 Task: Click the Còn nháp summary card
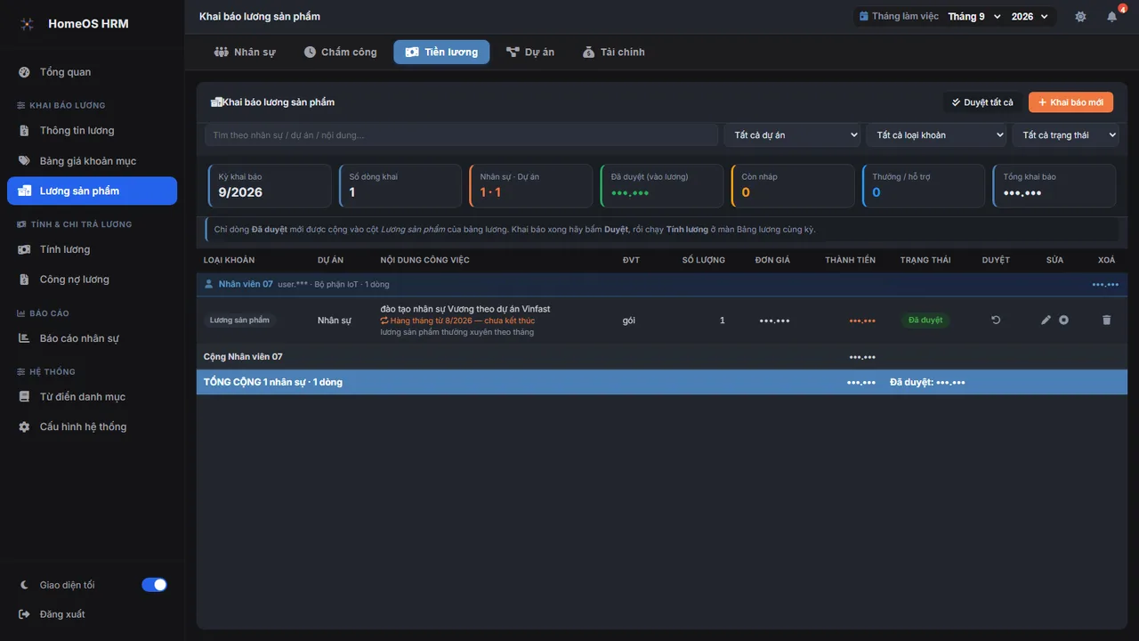tap(792, 185)
